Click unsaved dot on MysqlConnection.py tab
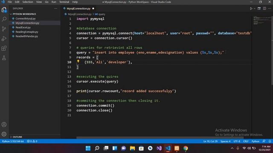This screenshot has width=273, height=153. (x=93, y=8)
